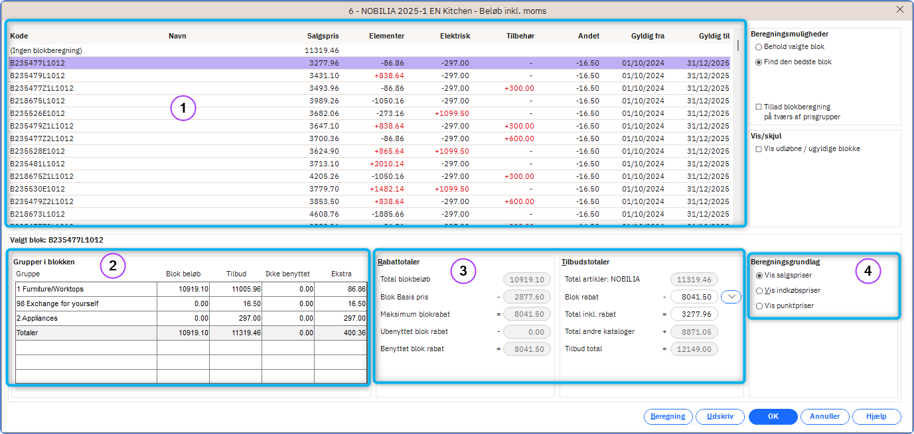This screenshot has width=914, height=434.
Task: Select 'Behold valgte blok' option
Action: coord(759,47)
